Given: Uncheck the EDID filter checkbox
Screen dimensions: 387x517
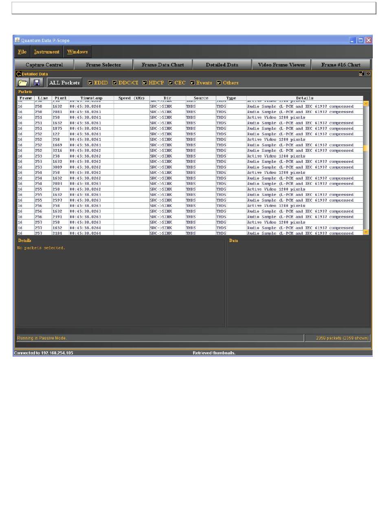Looking at the screenshot, I should point(90,83).
